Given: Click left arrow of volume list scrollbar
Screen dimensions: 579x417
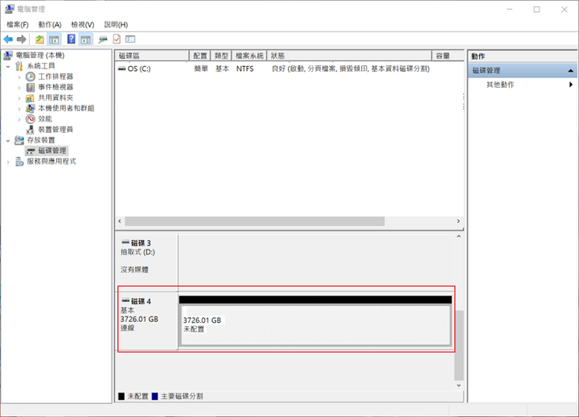Looking at the screenshot, I should (120, 221).
